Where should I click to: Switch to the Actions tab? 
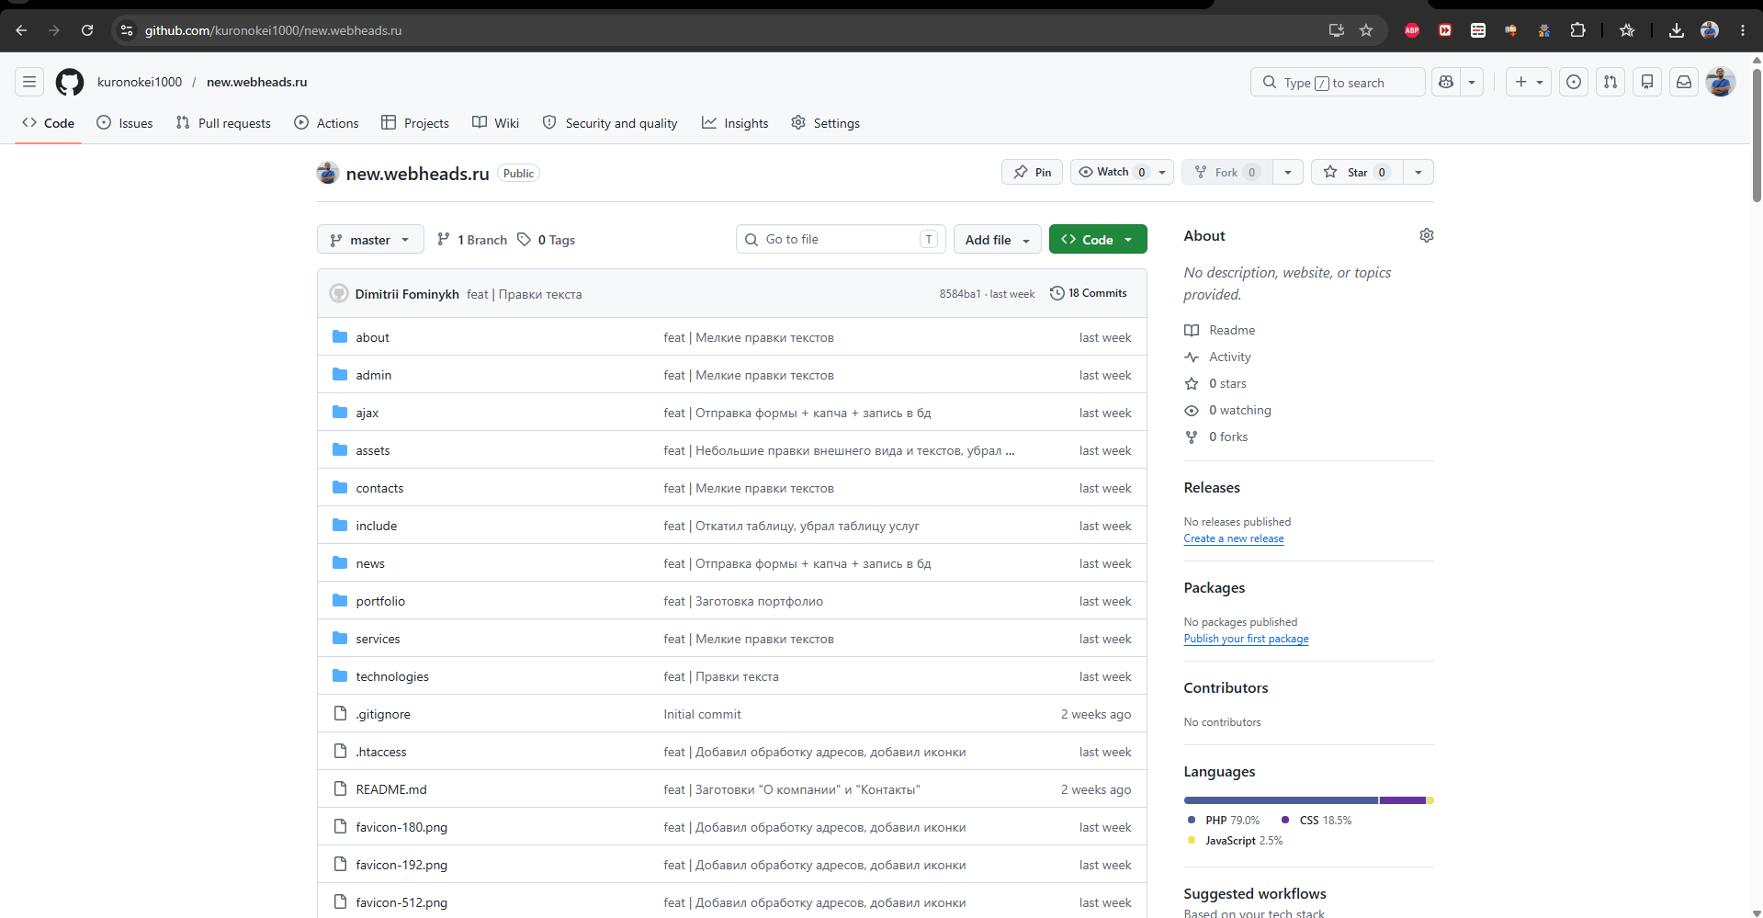pyautogui.click(x=326, y=123)
